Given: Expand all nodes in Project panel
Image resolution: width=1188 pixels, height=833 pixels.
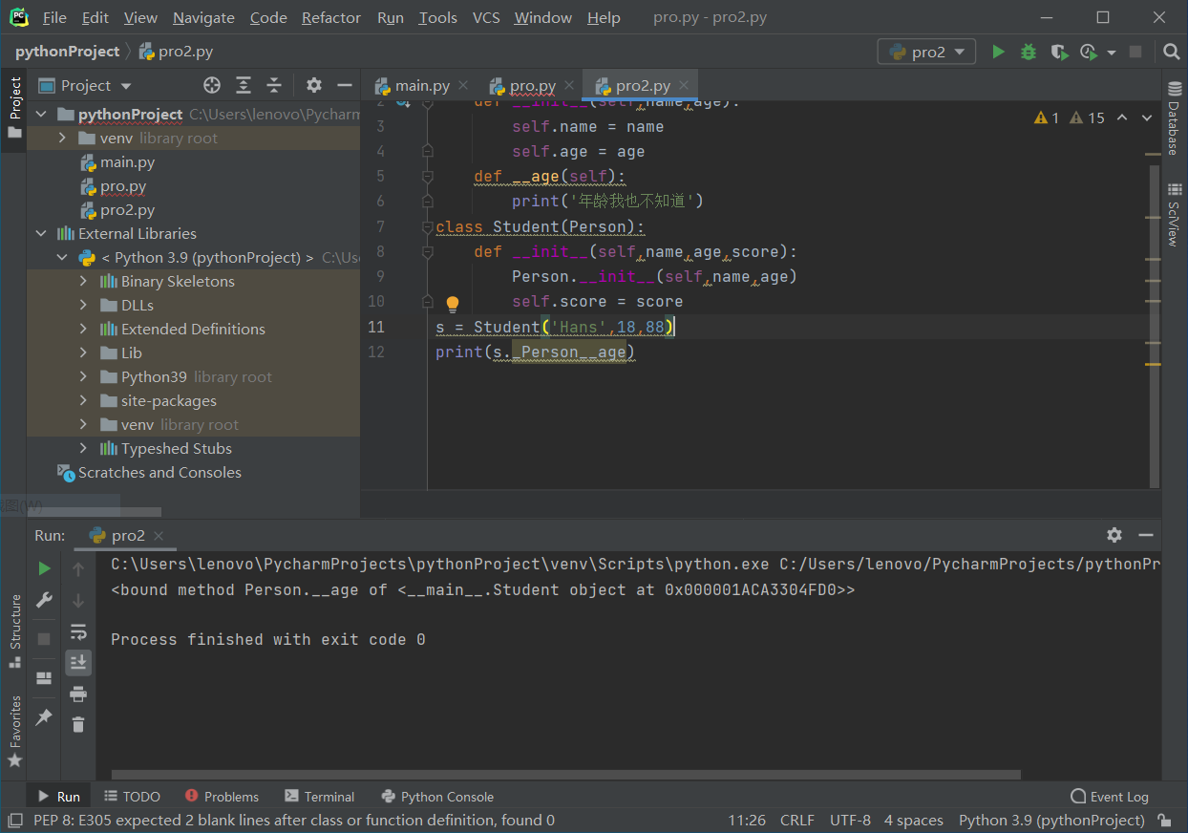Looking at the screenshot, I should (244, 85).
